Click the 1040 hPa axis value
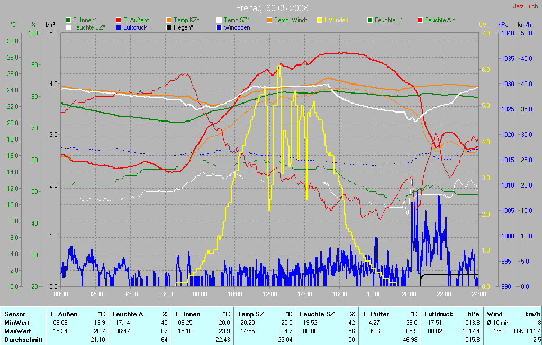 [508, 33]
